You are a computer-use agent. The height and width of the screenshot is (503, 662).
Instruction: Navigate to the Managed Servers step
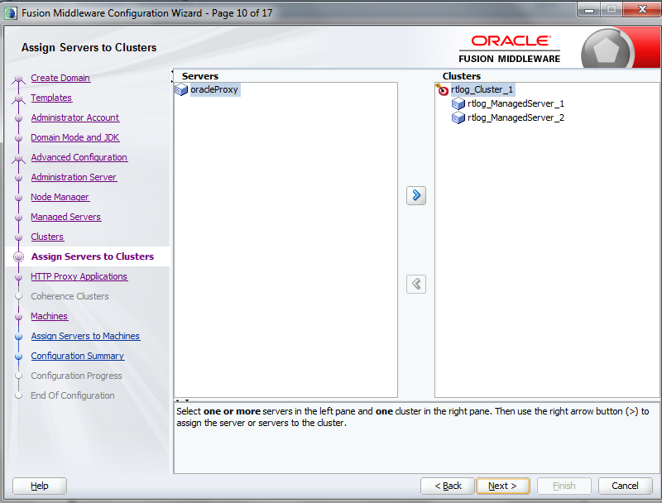66,217
